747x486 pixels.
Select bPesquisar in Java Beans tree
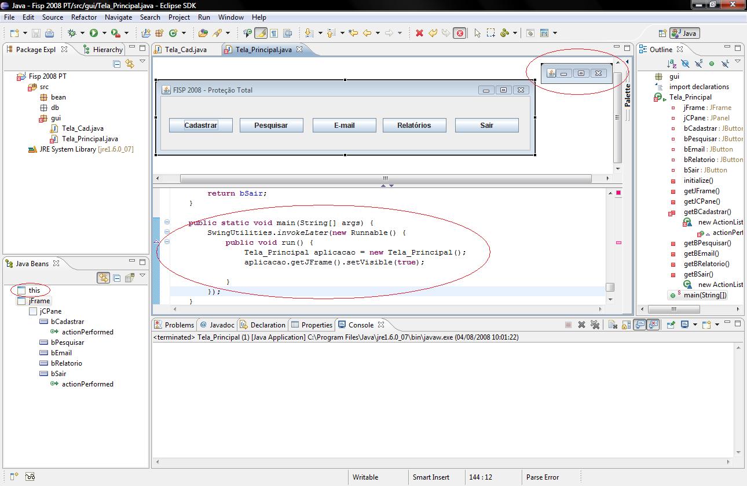point(67,343)
